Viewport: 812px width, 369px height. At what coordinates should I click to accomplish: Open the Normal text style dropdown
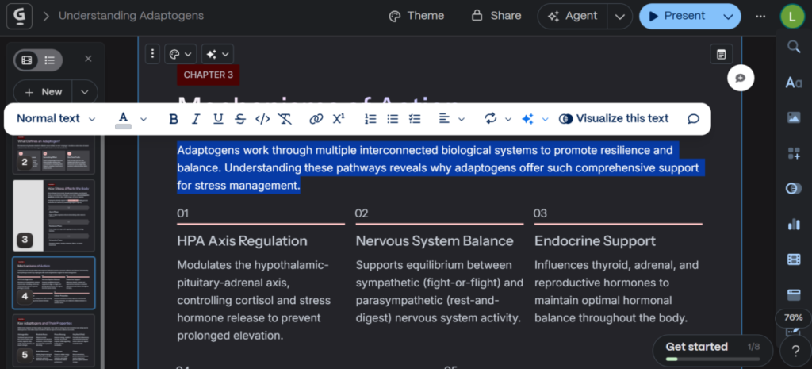click(56, 119)
